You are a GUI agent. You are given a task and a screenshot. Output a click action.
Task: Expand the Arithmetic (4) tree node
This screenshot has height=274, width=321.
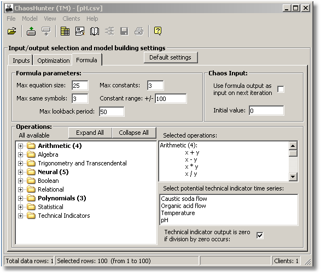pos(20,146)
